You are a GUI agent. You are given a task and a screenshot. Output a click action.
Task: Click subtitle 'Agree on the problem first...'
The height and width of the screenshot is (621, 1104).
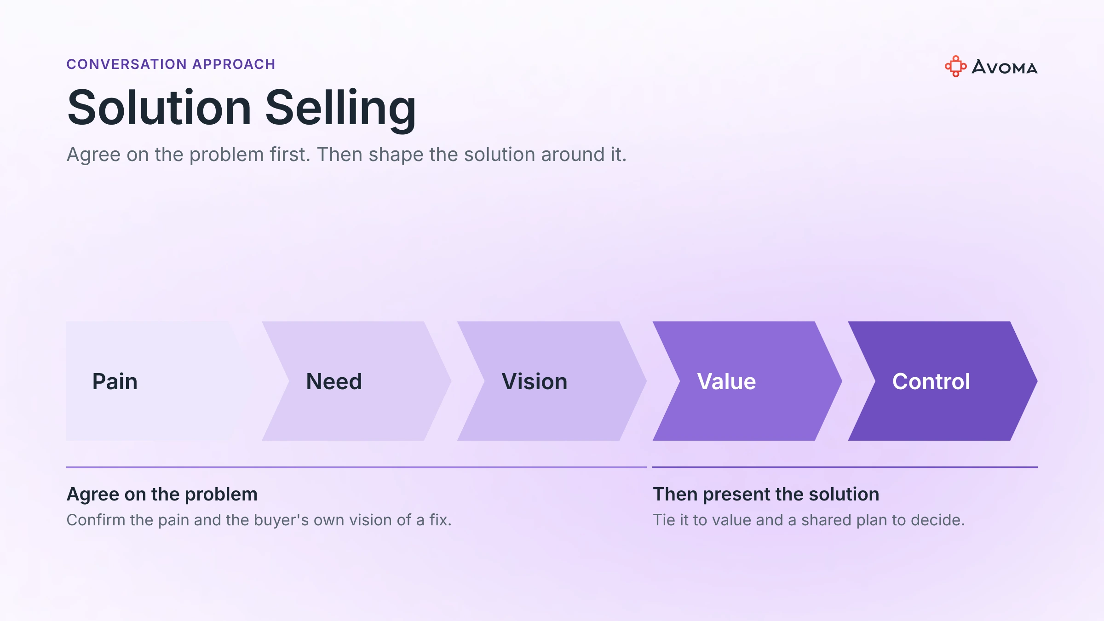(346, 155)
